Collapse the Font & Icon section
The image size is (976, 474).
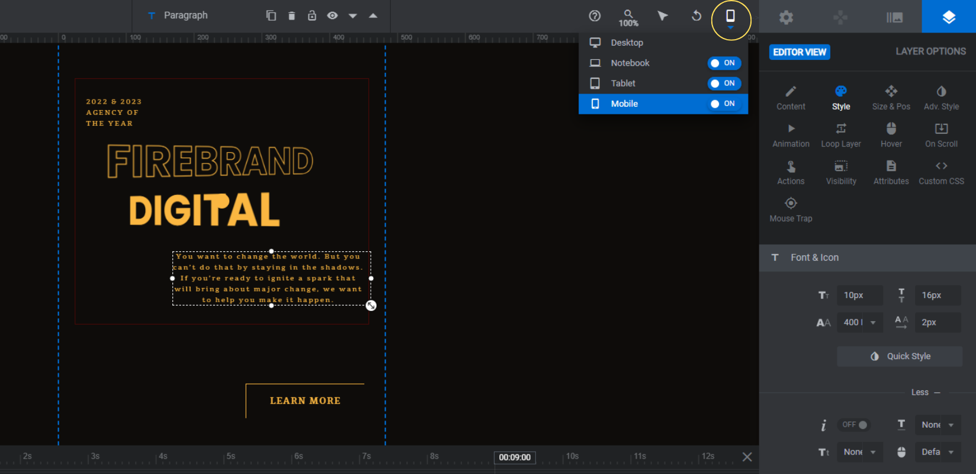[x=868, y=258]
